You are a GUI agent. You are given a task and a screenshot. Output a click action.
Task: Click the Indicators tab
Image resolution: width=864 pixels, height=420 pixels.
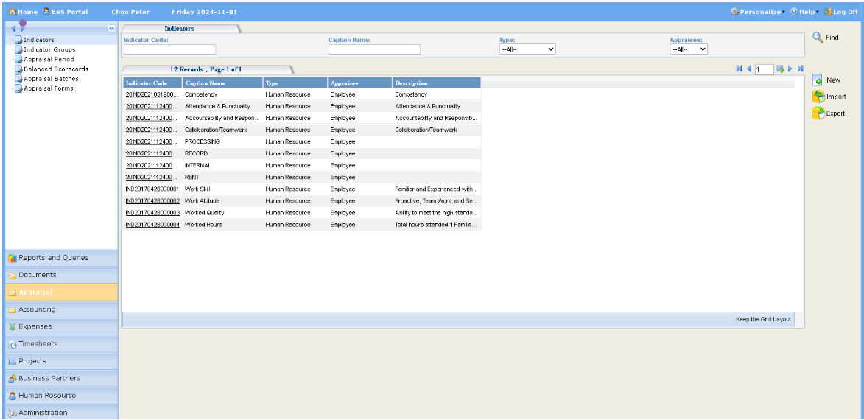179,29
